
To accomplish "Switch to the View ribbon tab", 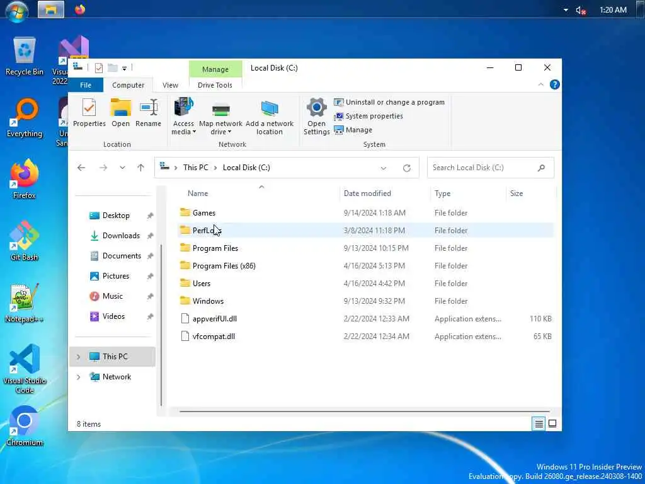I will (170, 85).
